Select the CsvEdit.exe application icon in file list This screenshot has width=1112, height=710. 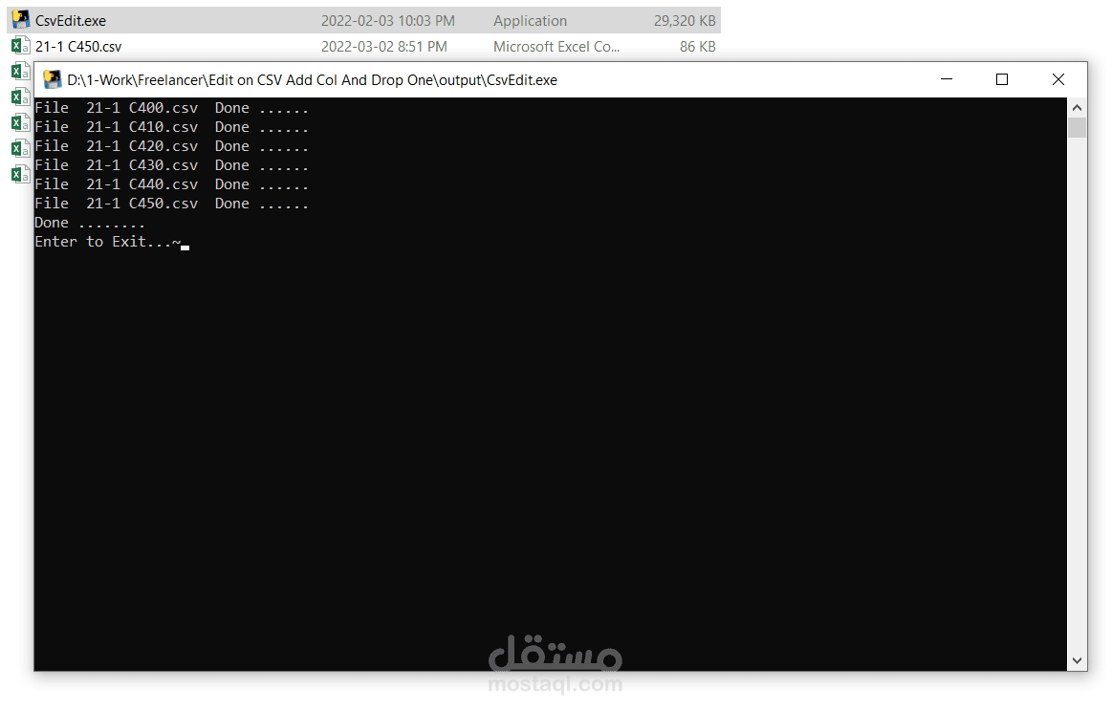[x=21, y=20]
